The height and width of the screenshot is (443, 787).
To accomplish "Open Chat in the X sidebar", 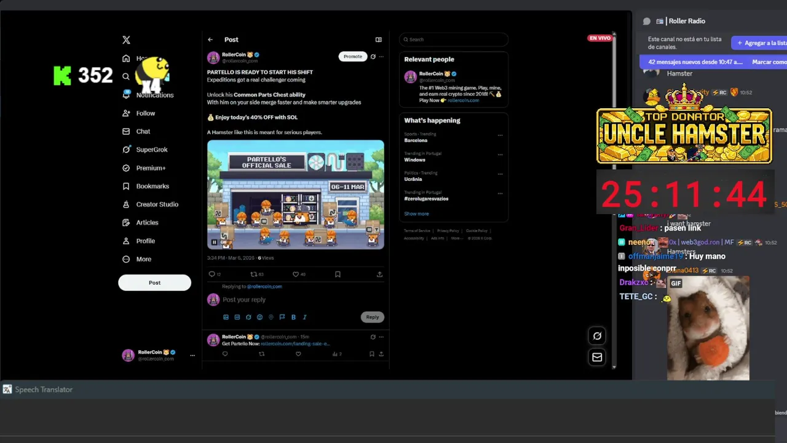I will [x=136, y=131].
